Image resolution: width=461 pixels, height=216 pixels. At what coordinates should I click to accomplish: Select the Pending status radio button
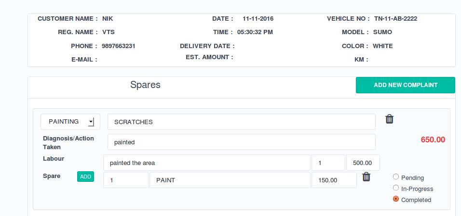click(396, 177)
